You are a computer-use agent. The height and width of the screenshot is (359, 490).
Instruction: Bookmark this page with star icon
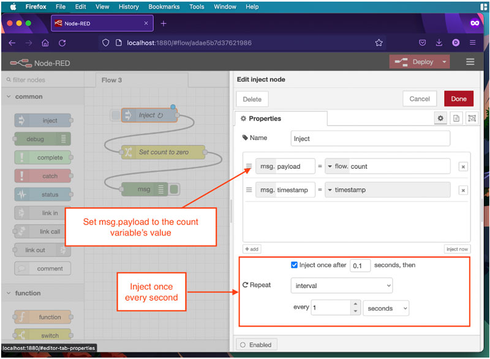379,43
